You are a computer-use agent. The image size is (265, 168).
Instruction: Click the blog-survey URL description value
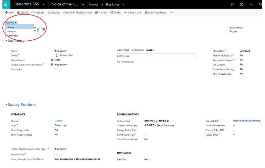point(61,64)
